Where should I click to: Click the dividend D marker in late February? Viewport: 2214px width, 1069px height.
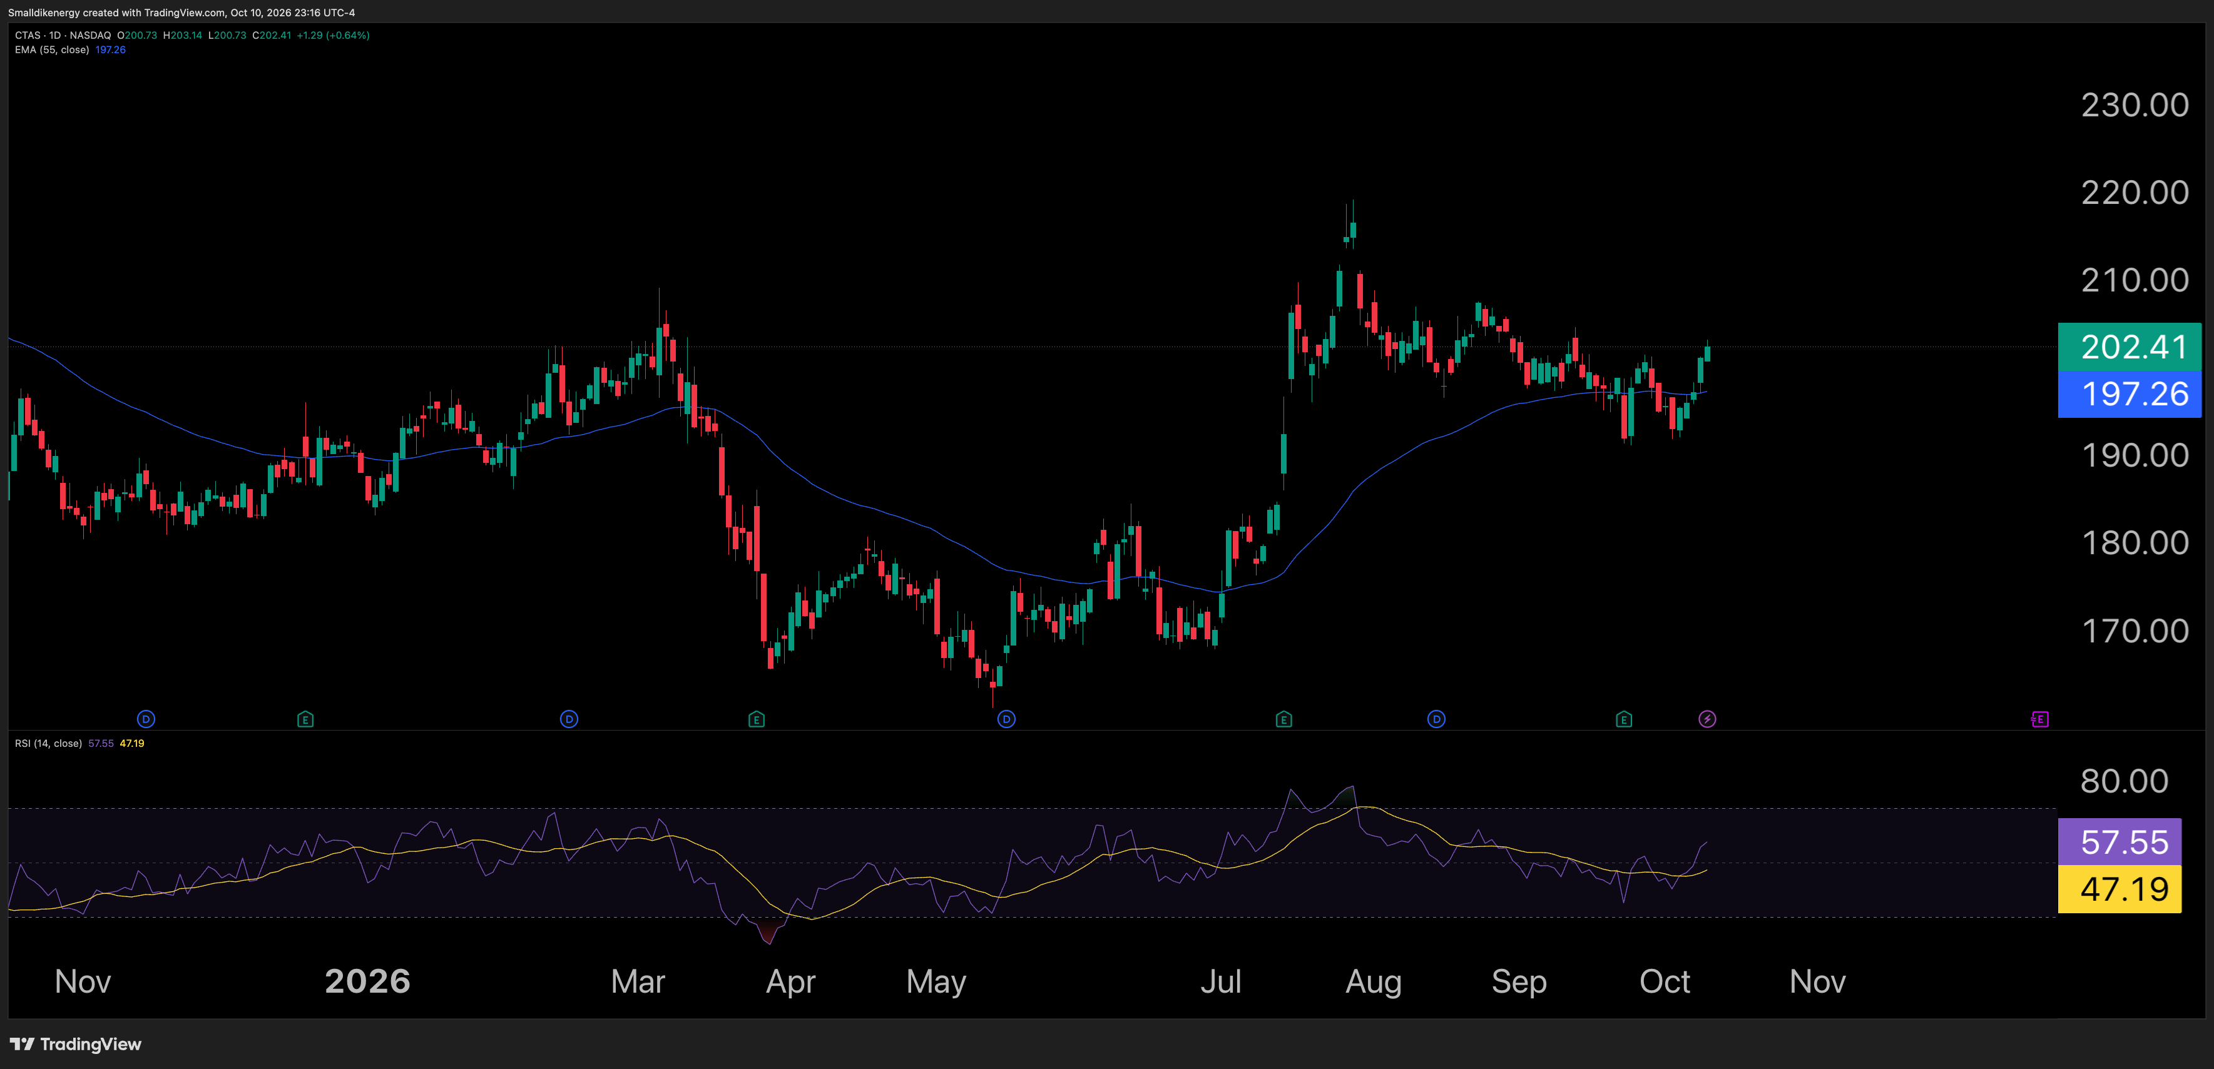pyautogui.click(x=569, y=719)
